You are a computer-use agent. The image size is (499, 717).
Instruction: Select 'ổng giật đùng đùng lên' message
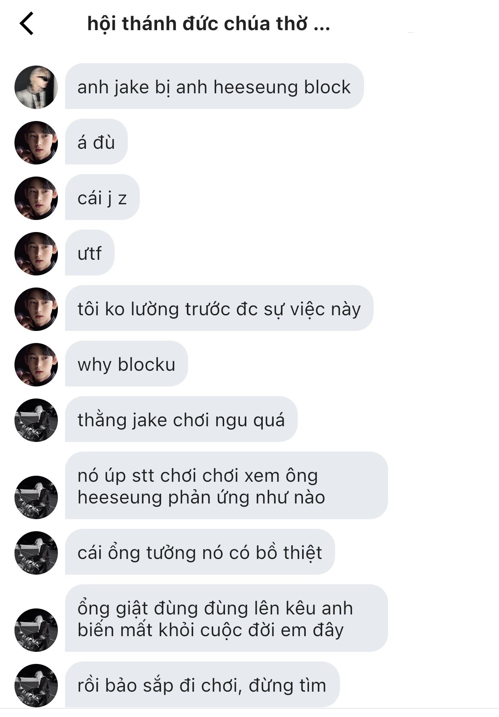pyautogui.click(x=226, y=618)
